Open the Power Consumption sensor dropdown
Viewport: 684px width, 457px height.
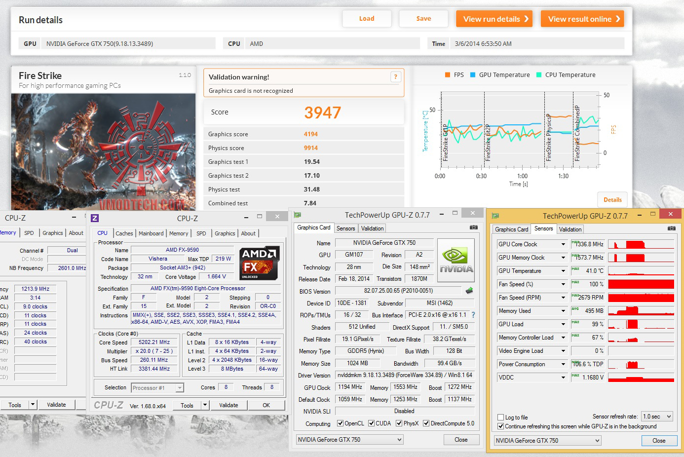click(563, 364)
